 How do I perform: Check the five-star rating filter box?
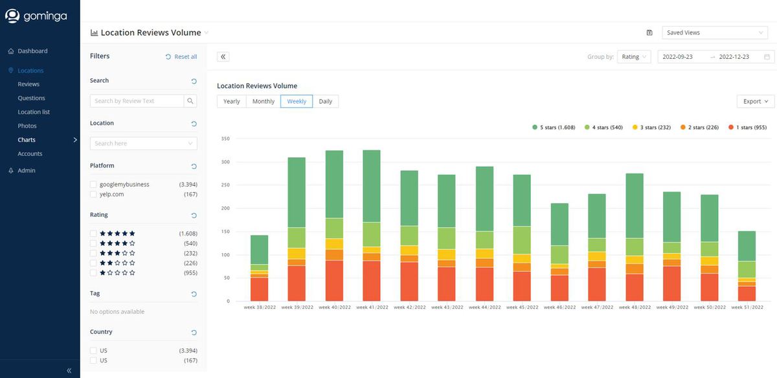tap(94, 234)
